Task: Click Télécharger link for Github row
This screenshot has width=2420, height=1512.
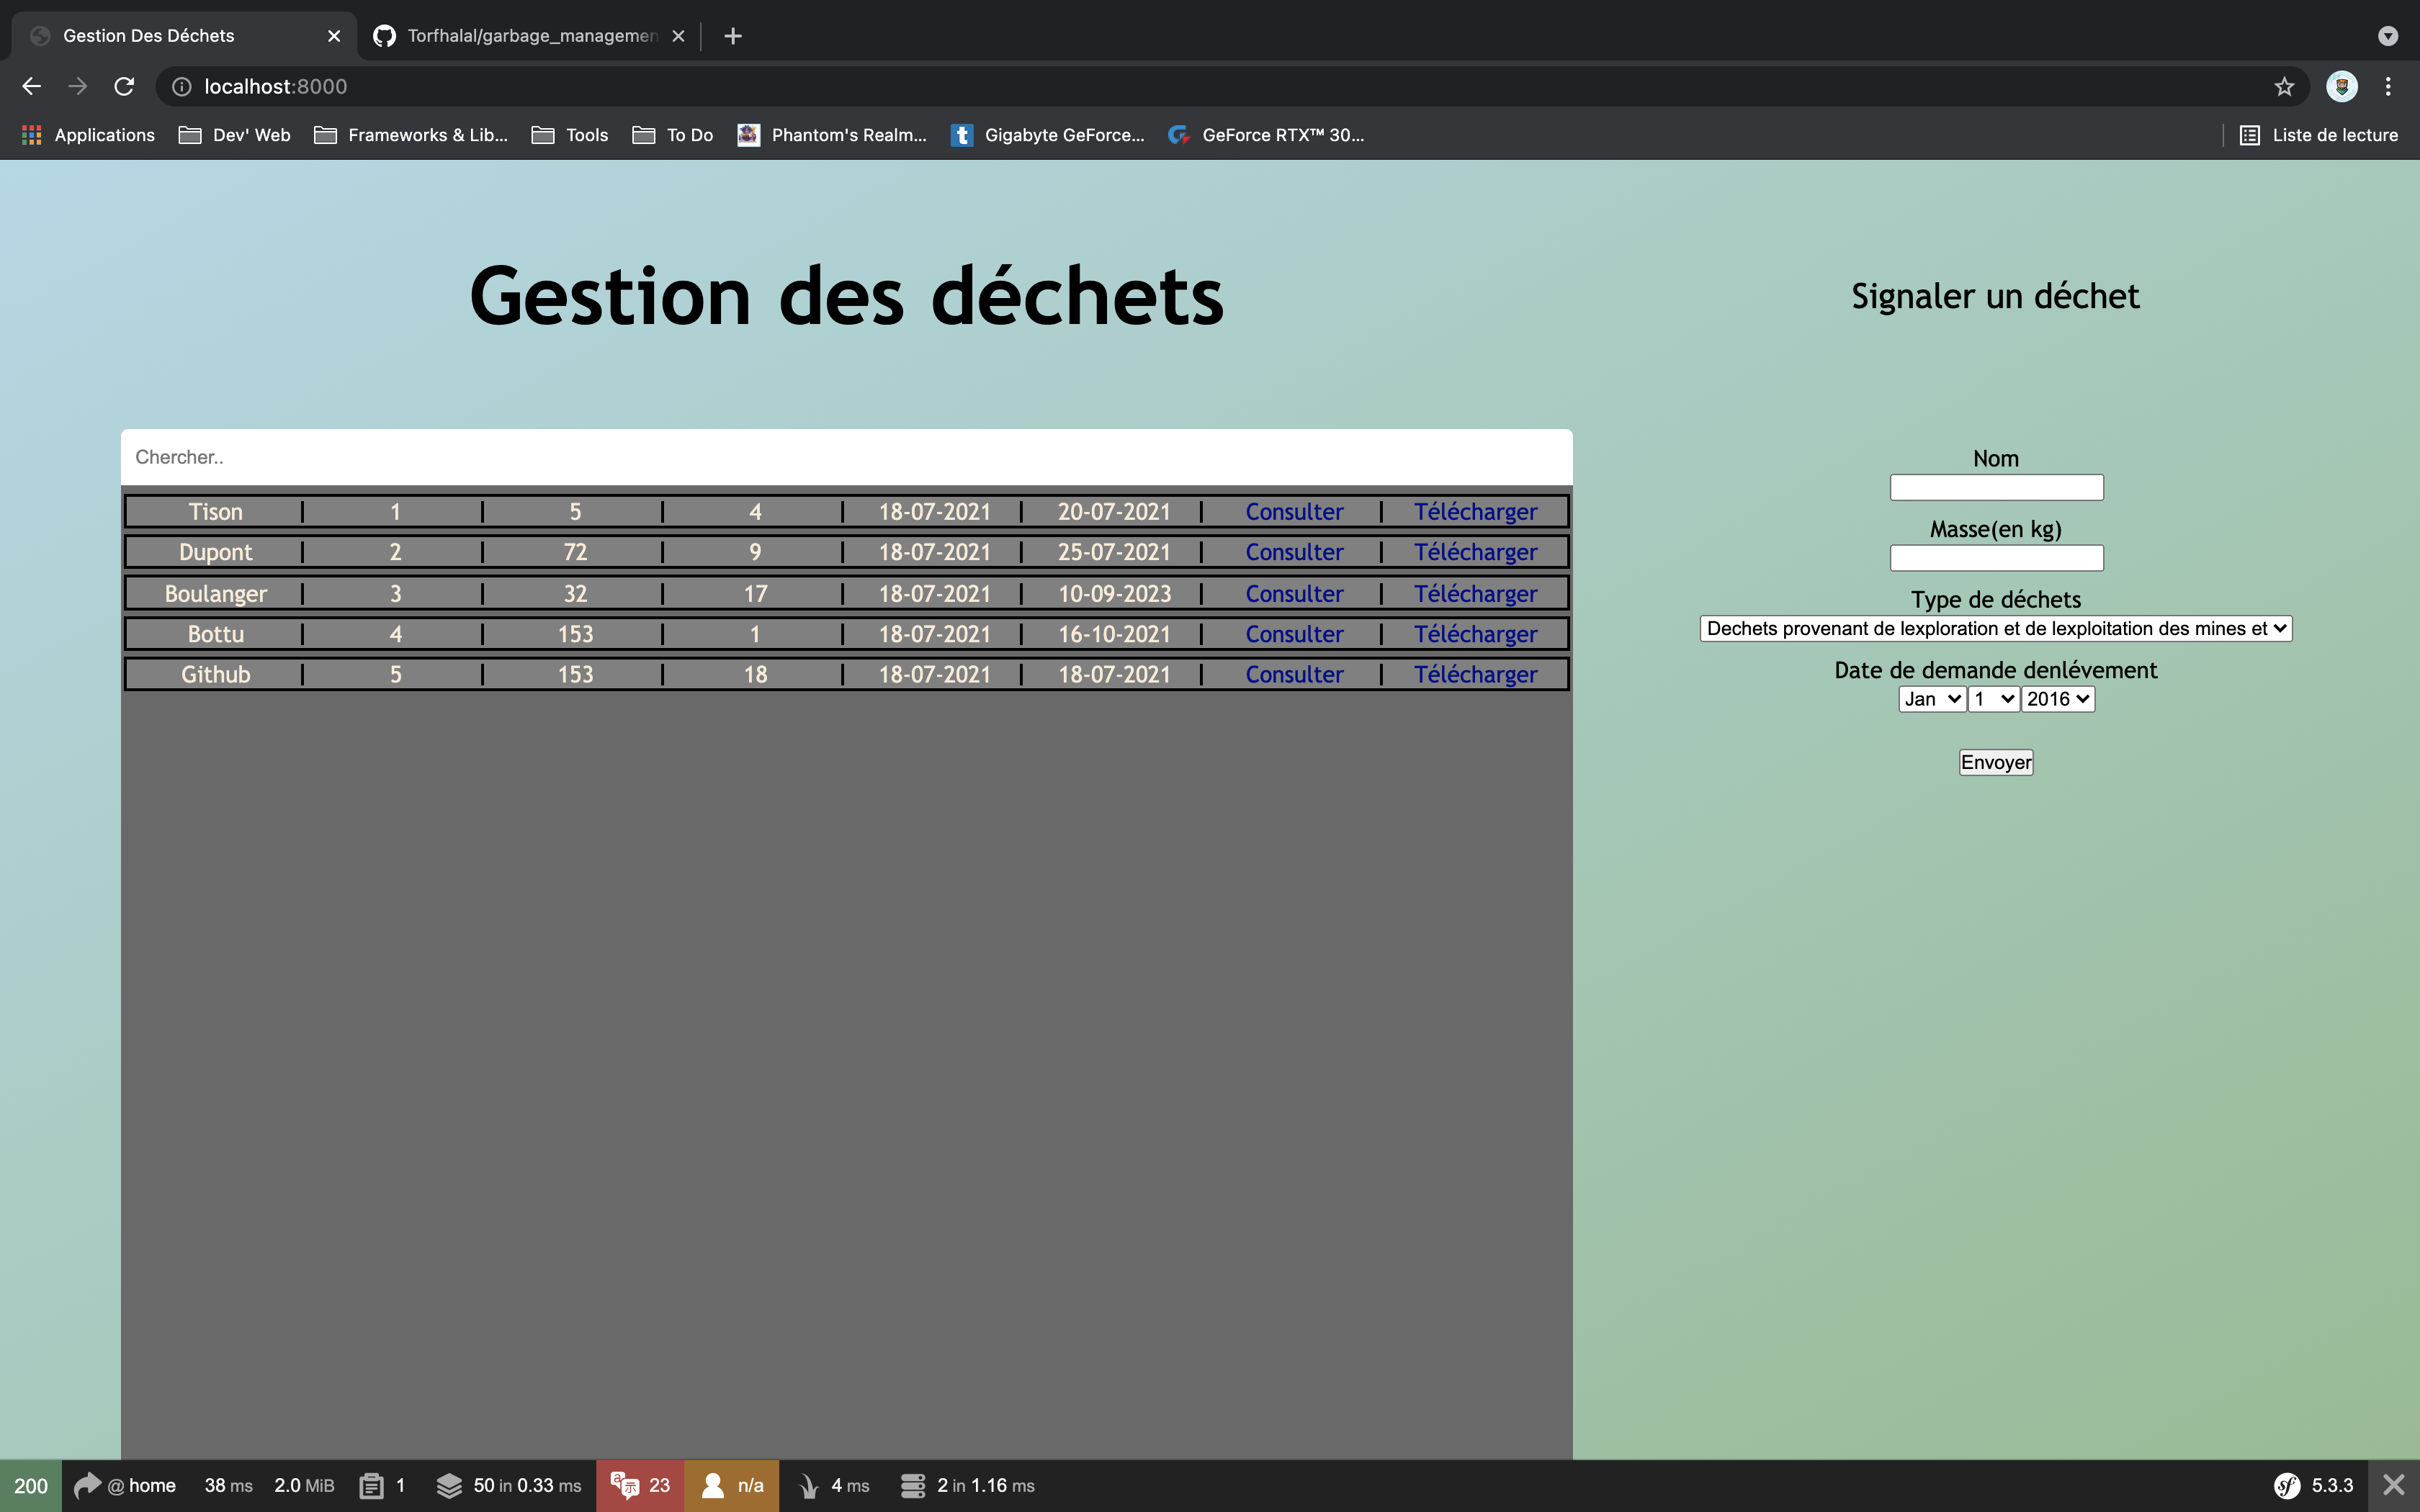Action: click(x=1475, y=675)
